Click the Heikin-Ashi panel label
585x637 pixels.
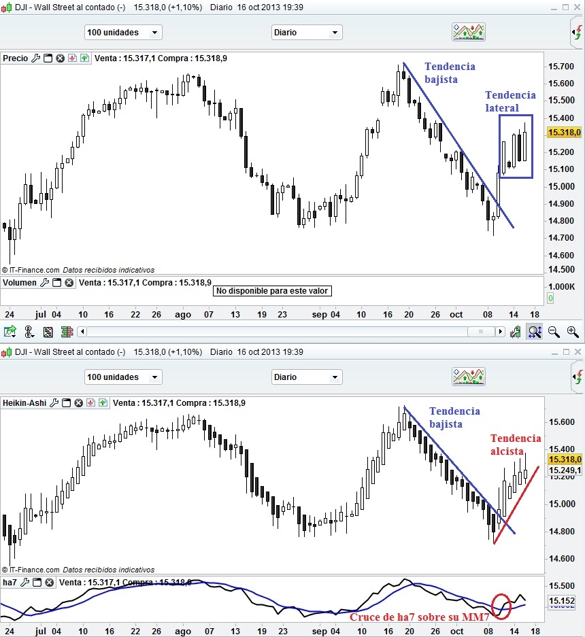click(x=24, y=403)
